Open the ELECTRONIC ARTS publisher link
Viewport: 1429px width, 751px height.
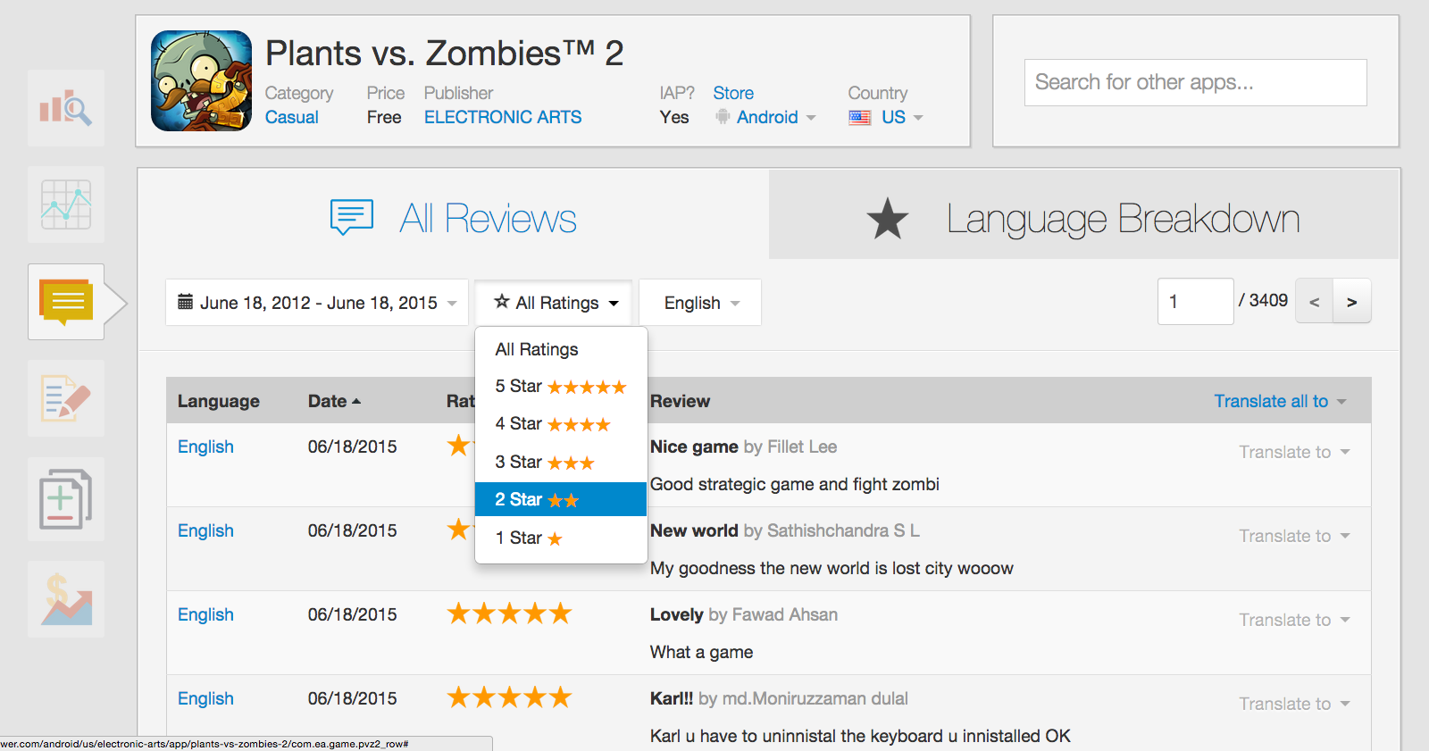pyautogui.click(x=503, y=117)
